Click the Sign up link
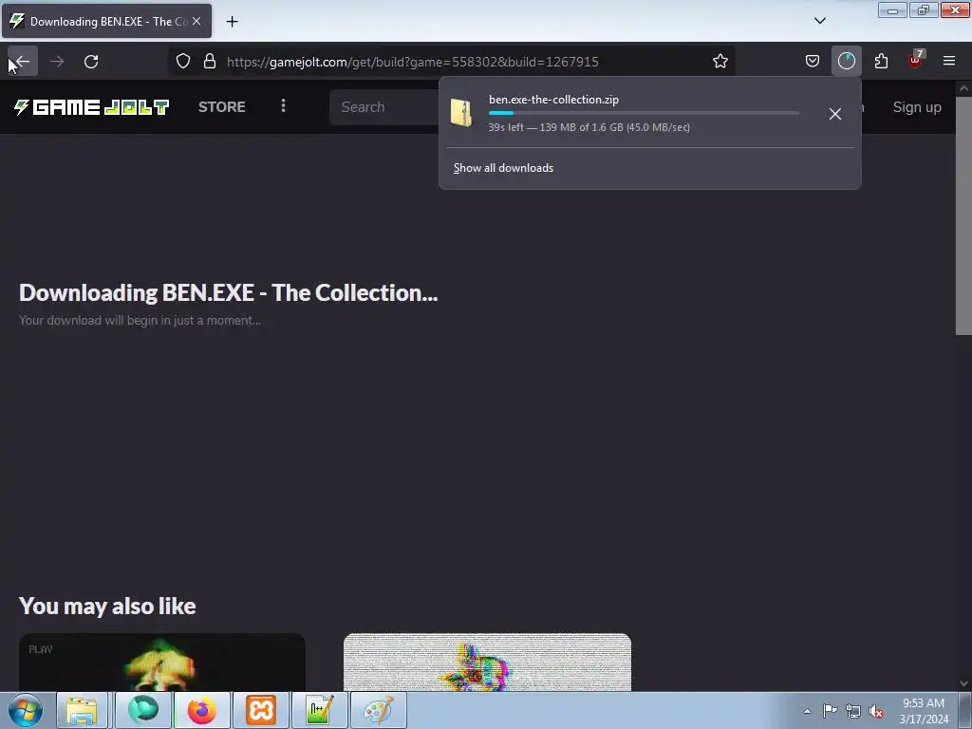The height and width of the screenshot is (729, 972). point(917,107)
